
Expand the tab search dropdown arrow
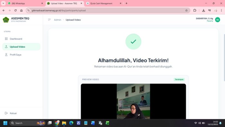coord(3,3)
